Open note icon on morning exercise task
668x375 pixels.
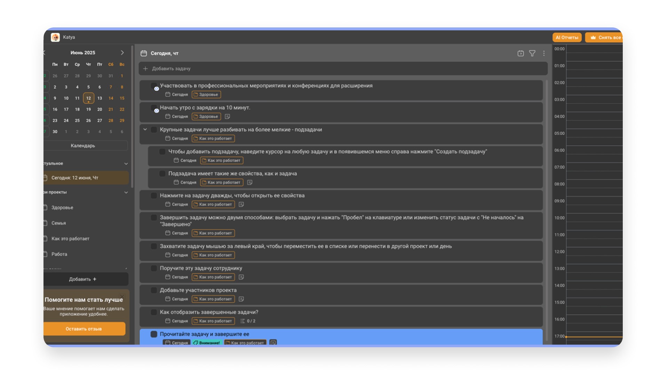pyautogui.click(x=227, y=117)
